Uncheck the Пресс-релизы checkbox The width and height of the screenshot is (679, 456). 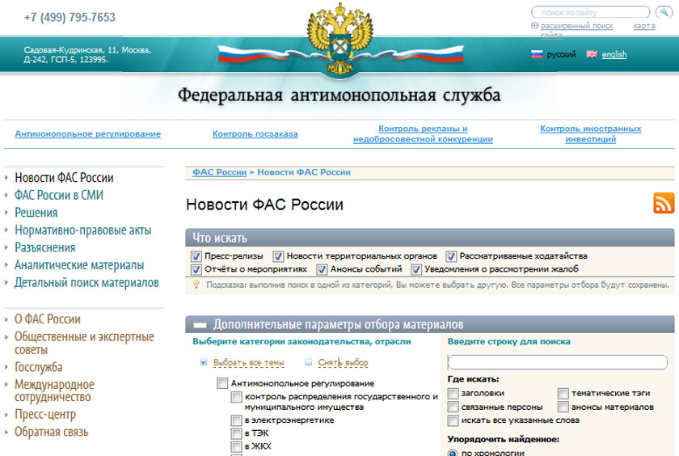pos(196,256)
